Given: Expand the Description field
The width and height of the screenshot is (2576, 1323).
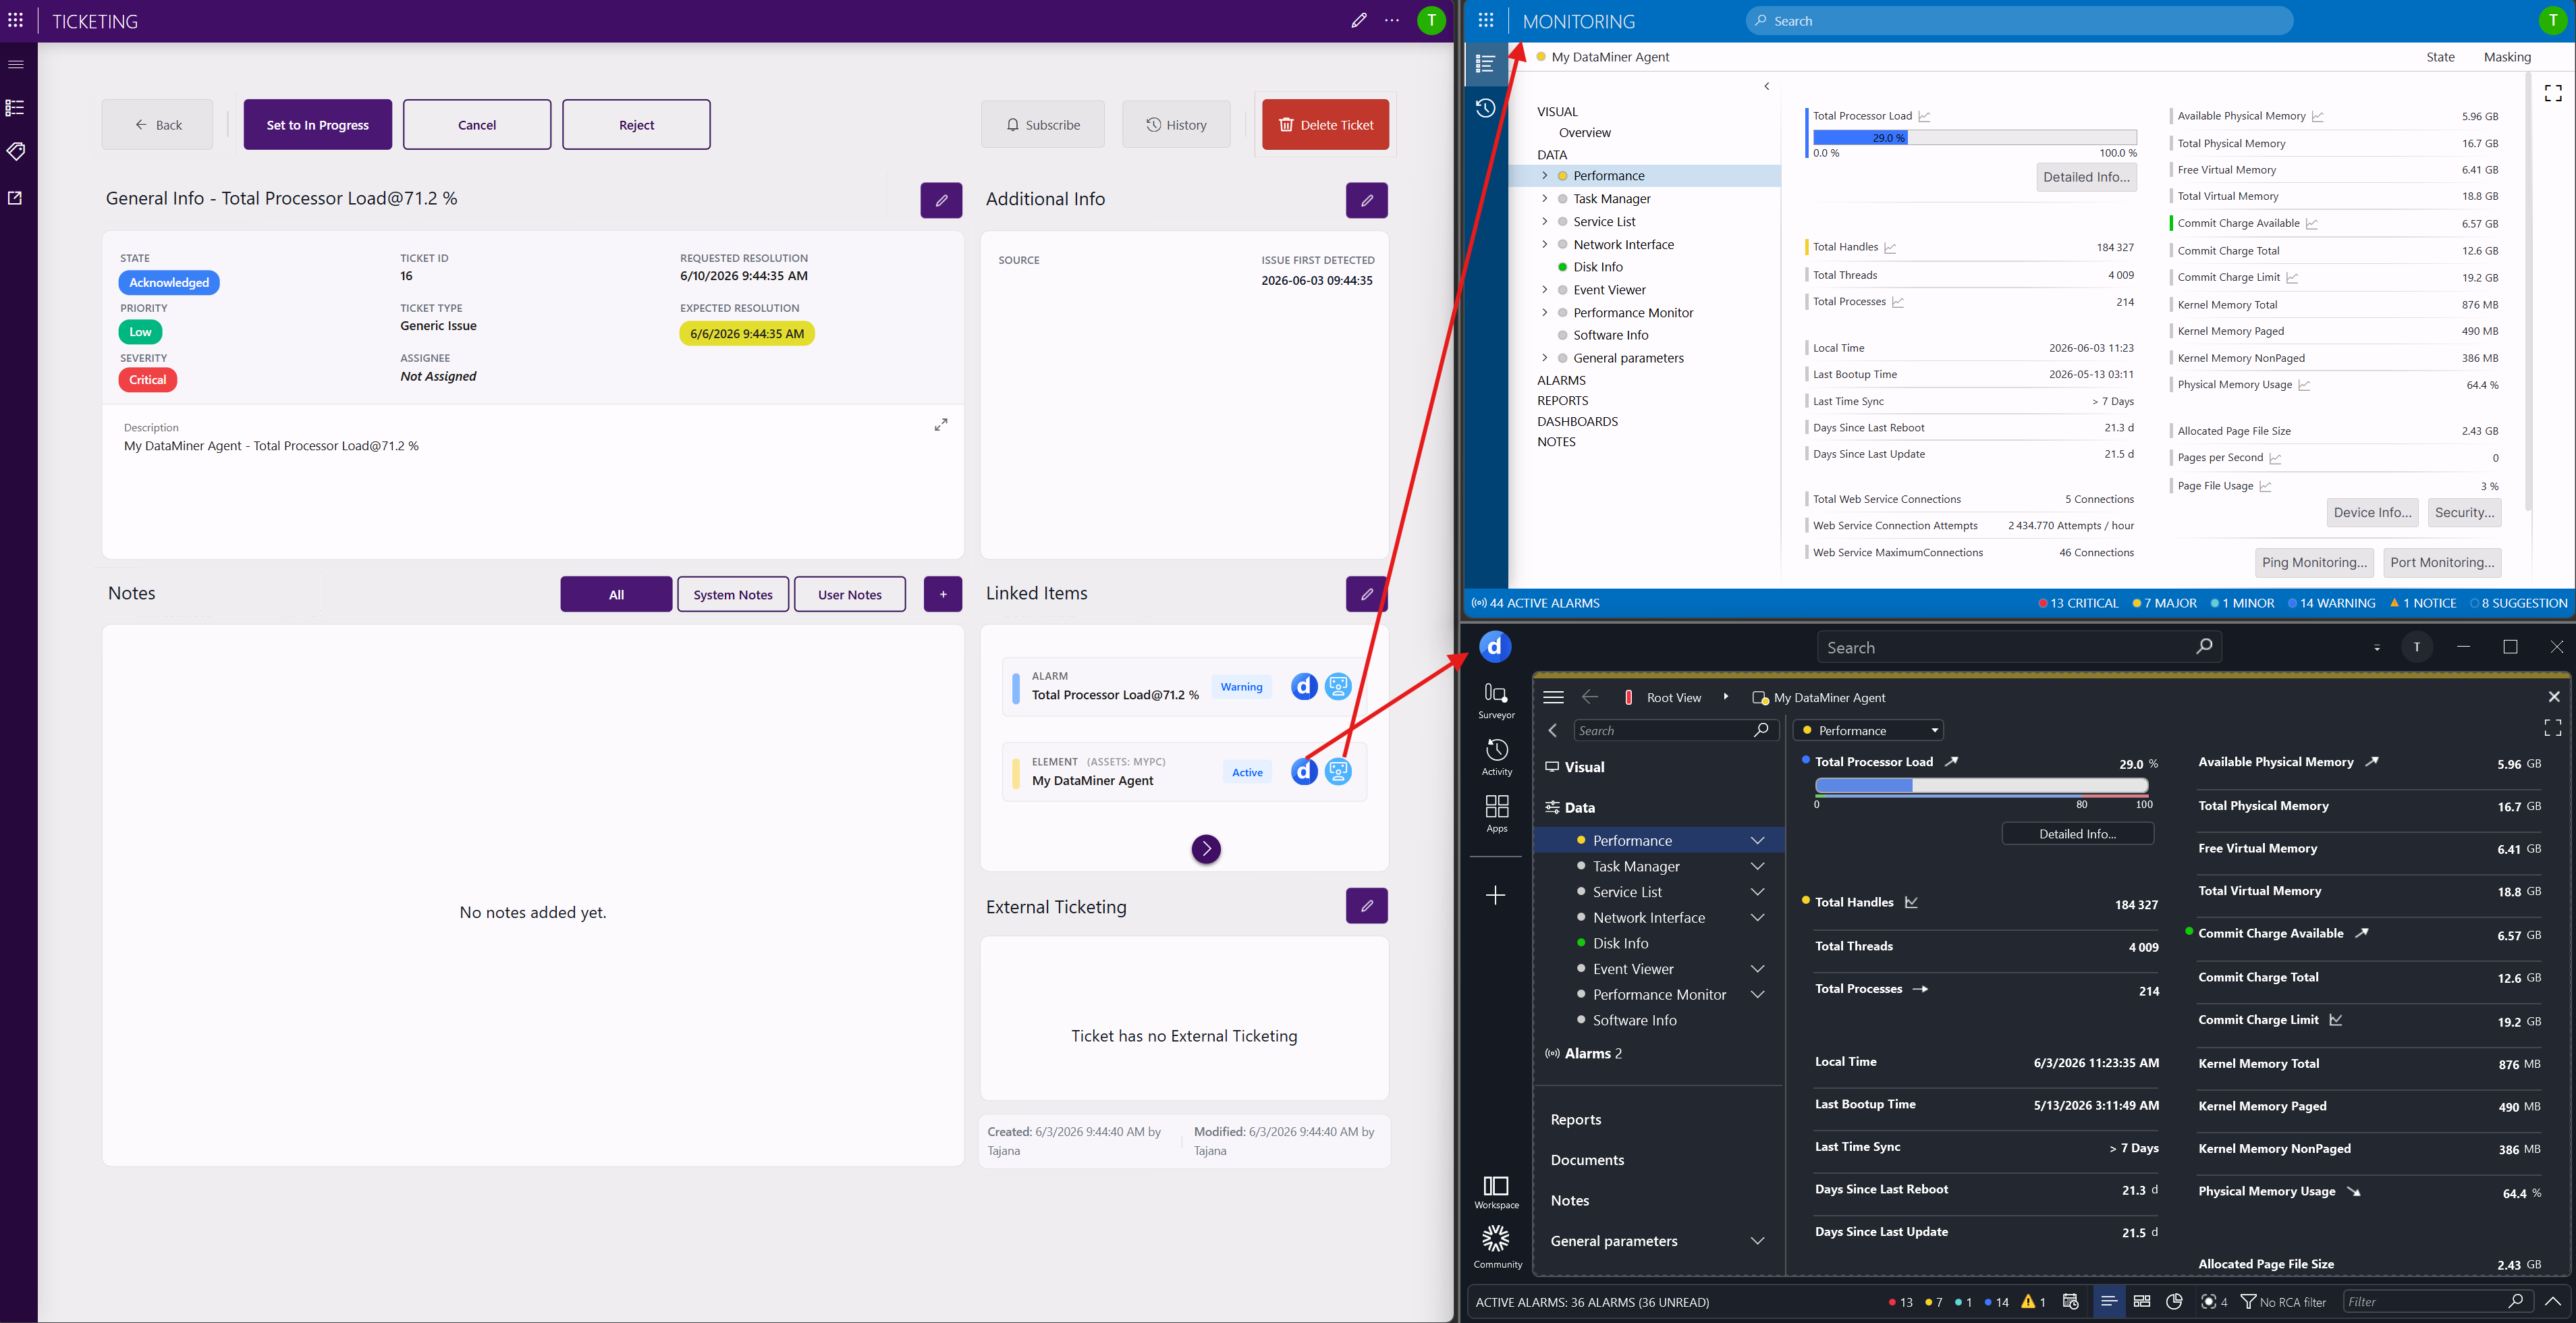Looking at the screenshot, I should point(941,425).
